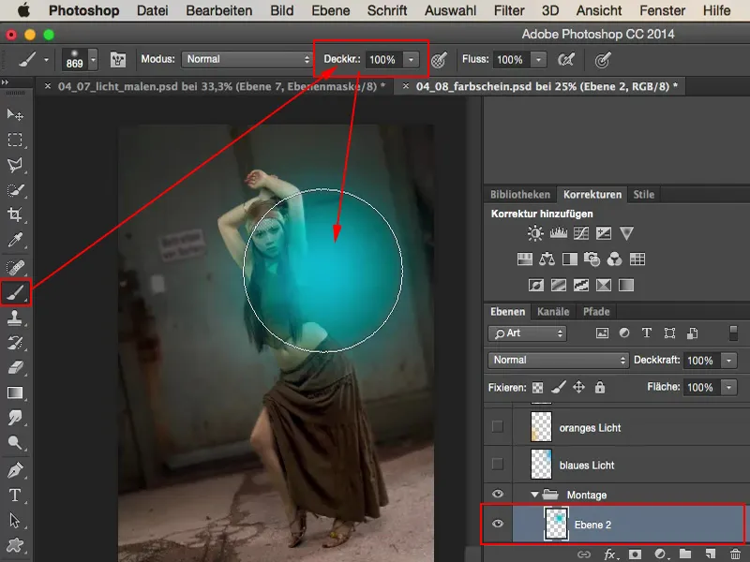Screen dimensions: 750x562
Task: Filter layers by adjustment layers
Action: point(624,333)
